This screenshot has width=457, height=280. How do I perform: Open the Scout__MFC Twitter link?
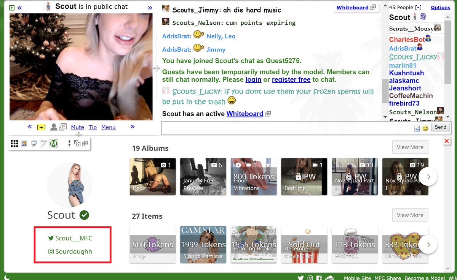tap(70, 238)
